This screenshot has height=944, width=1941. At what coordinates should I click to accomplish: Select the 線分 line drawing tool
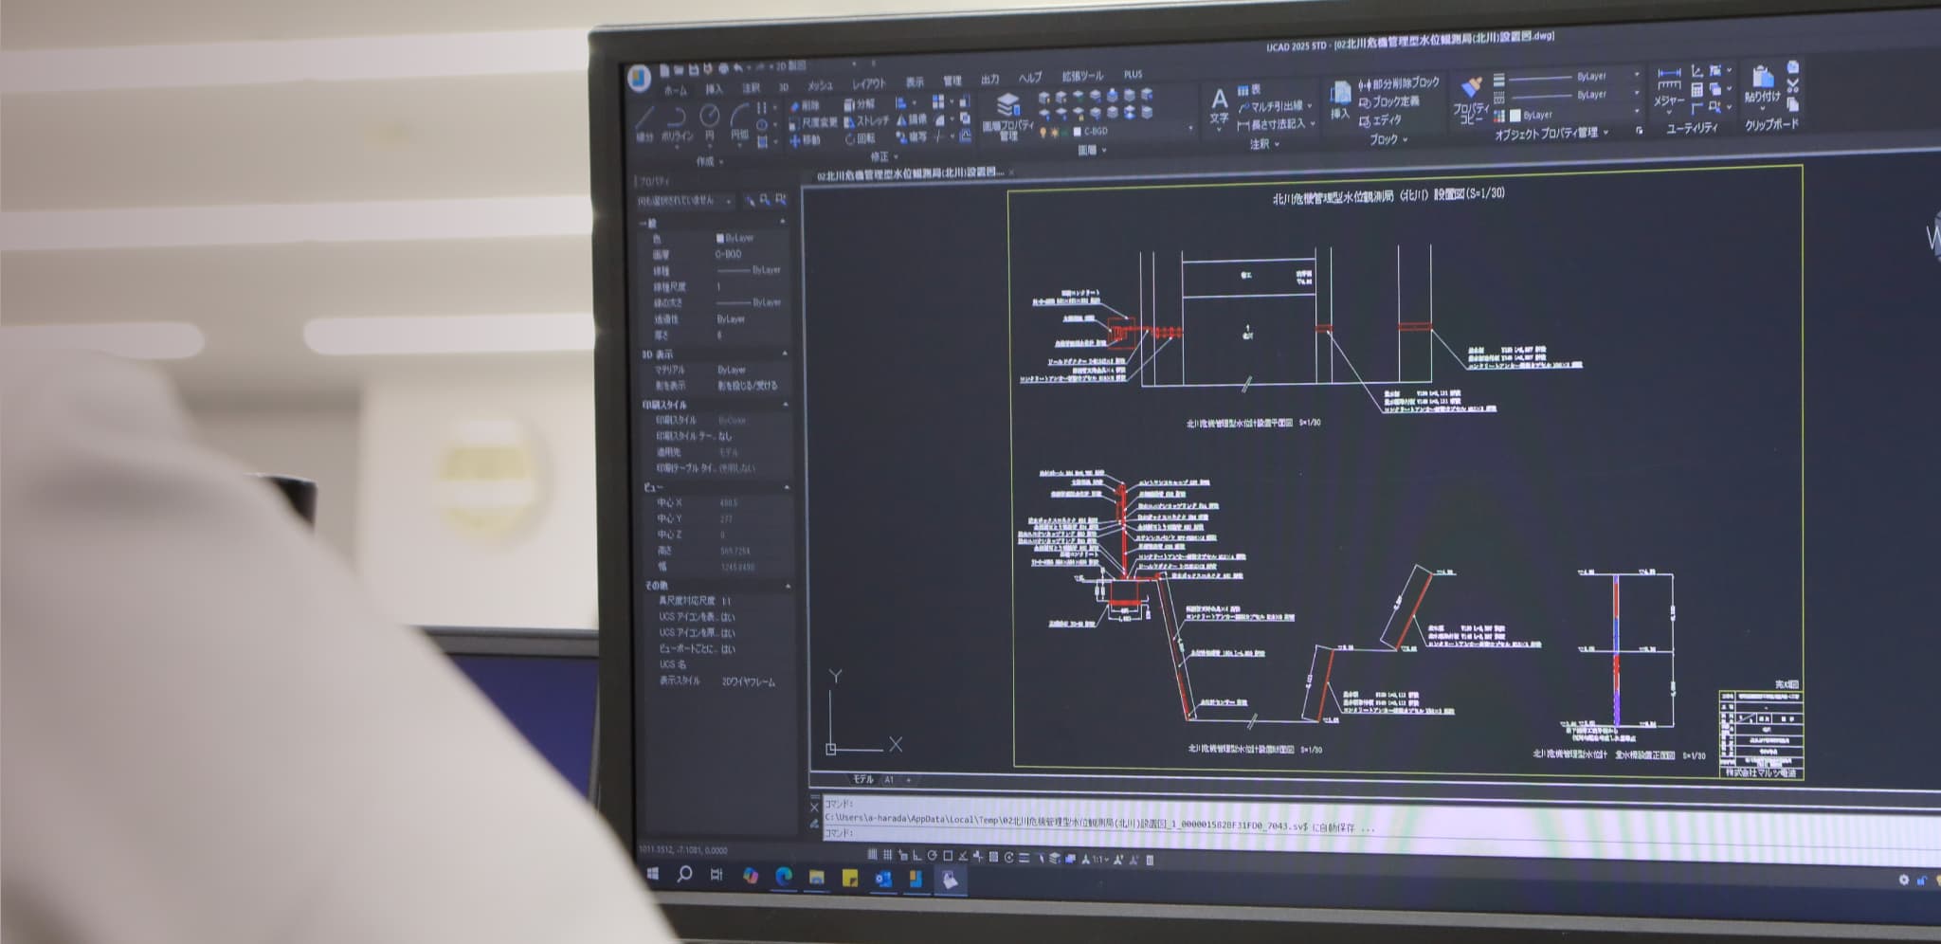pos(644,120)
